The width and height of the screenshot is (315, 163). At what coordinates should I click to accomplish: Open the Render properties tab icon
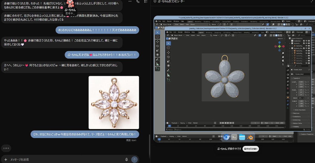point(288,74)
